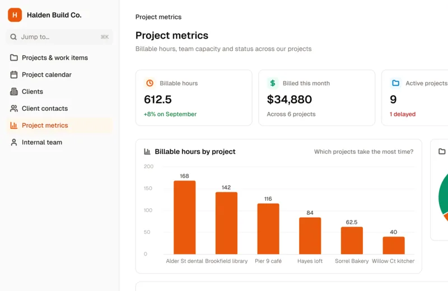Click the 1 delayed status text
Screen dimensions: 448x291
[x=403, y=114]
